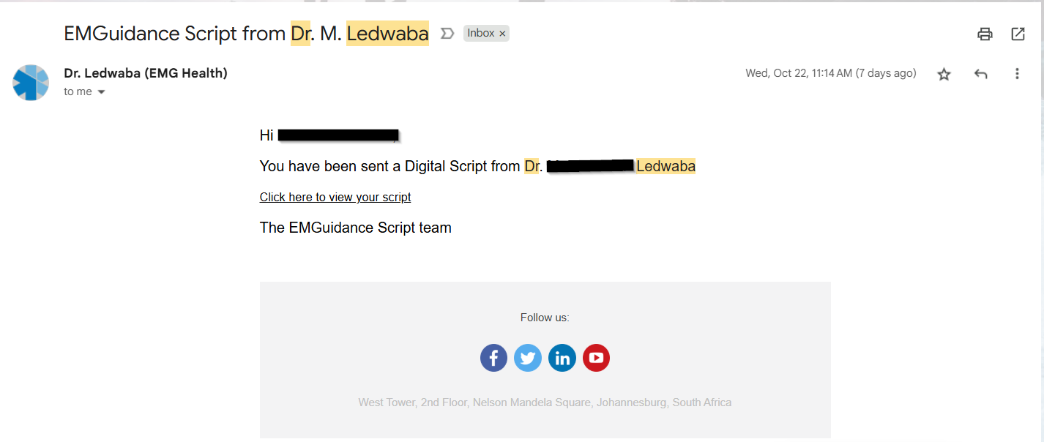
Task: Star this email from Dr. Ledwaba
Action: [944, 74]
